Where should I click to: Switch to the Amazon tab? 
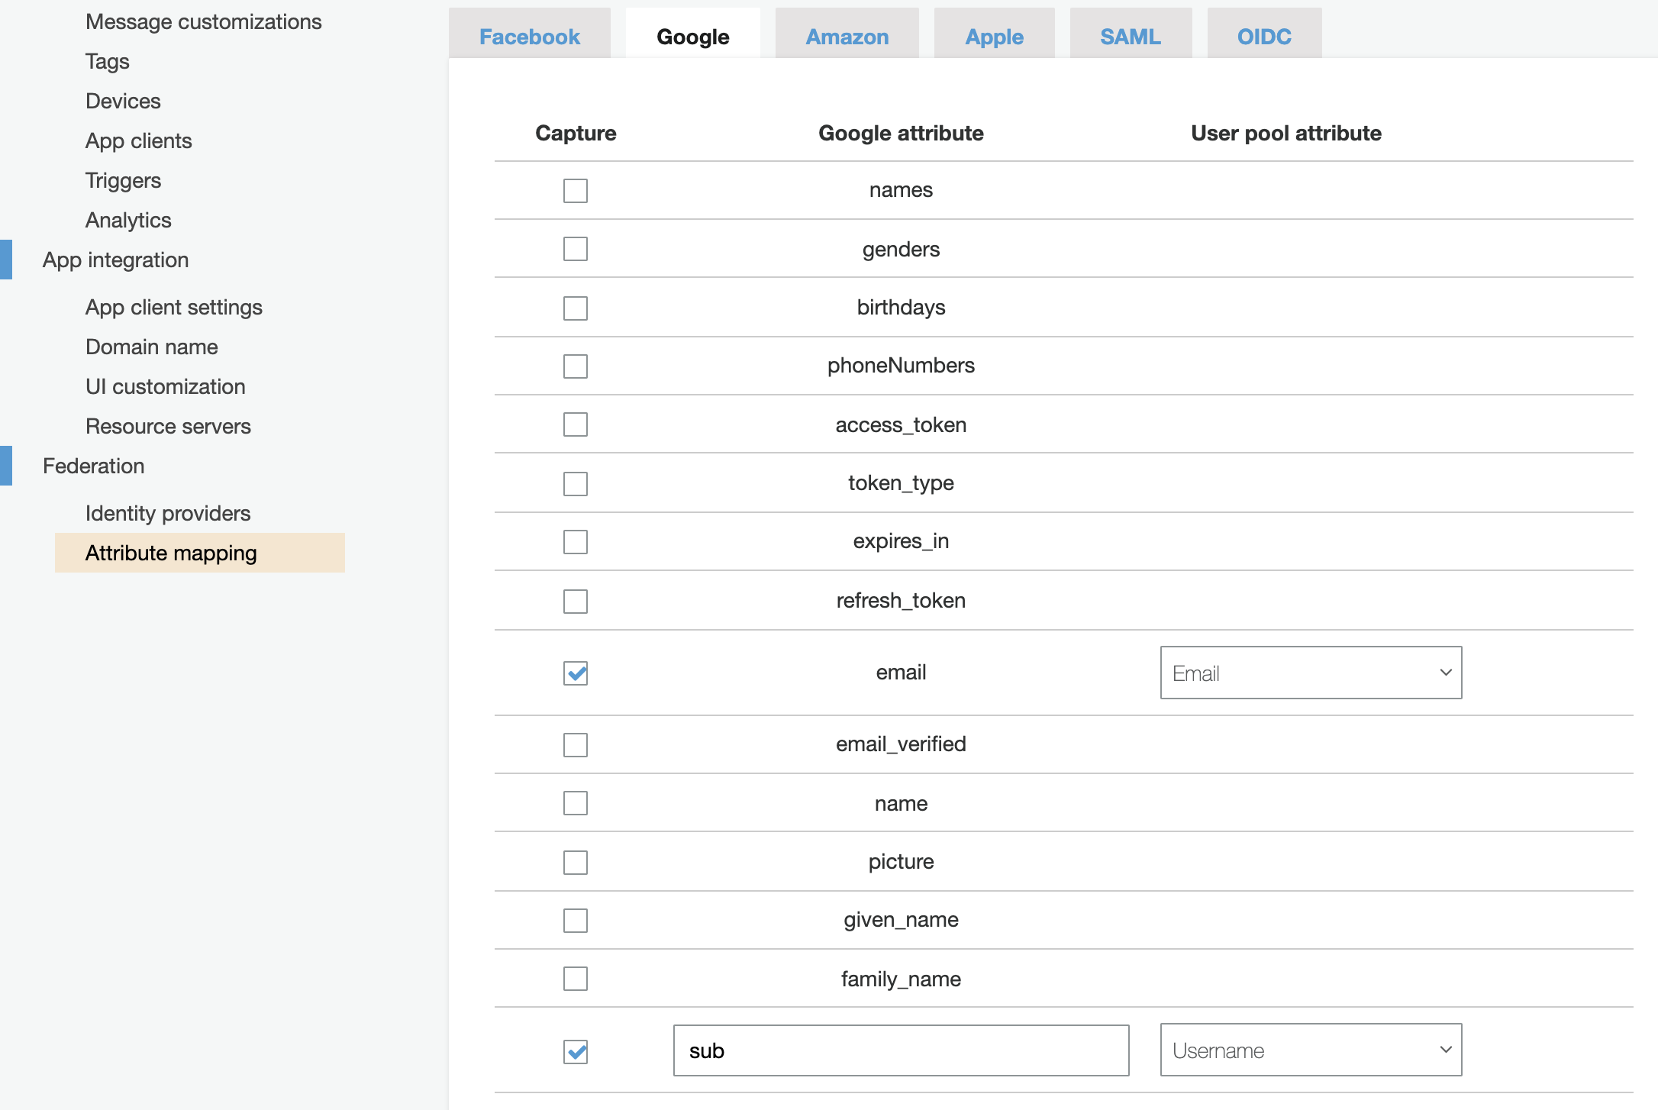tap(847, 37)
